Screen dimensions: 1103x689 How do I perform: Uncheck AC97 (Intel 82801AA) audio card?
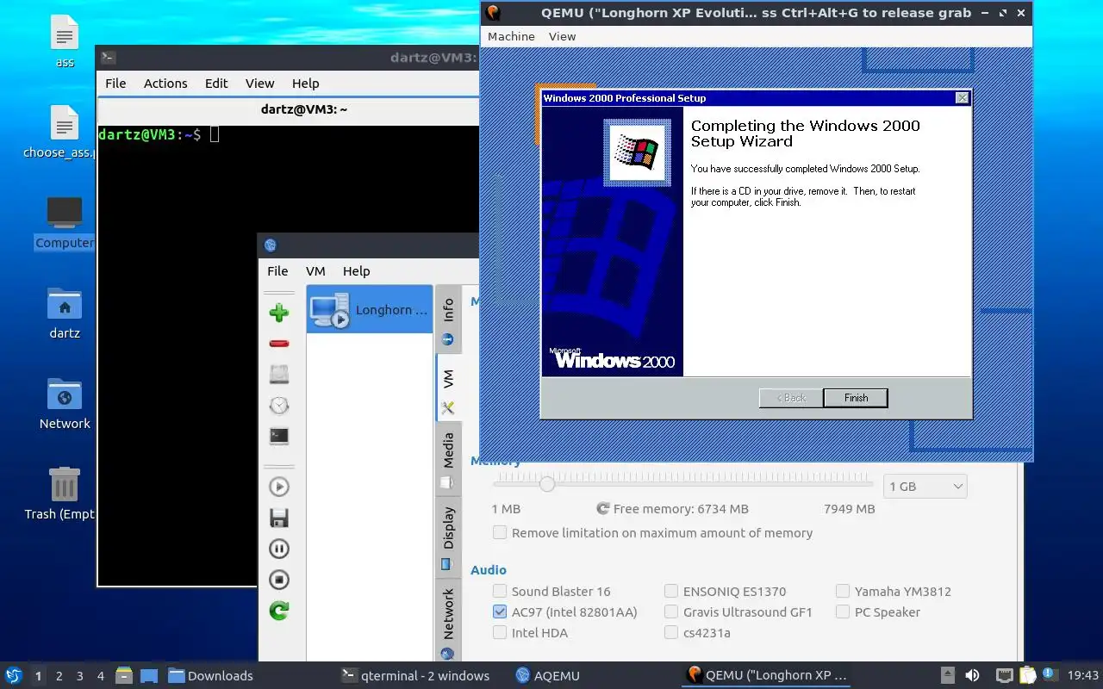coord(500,611)
